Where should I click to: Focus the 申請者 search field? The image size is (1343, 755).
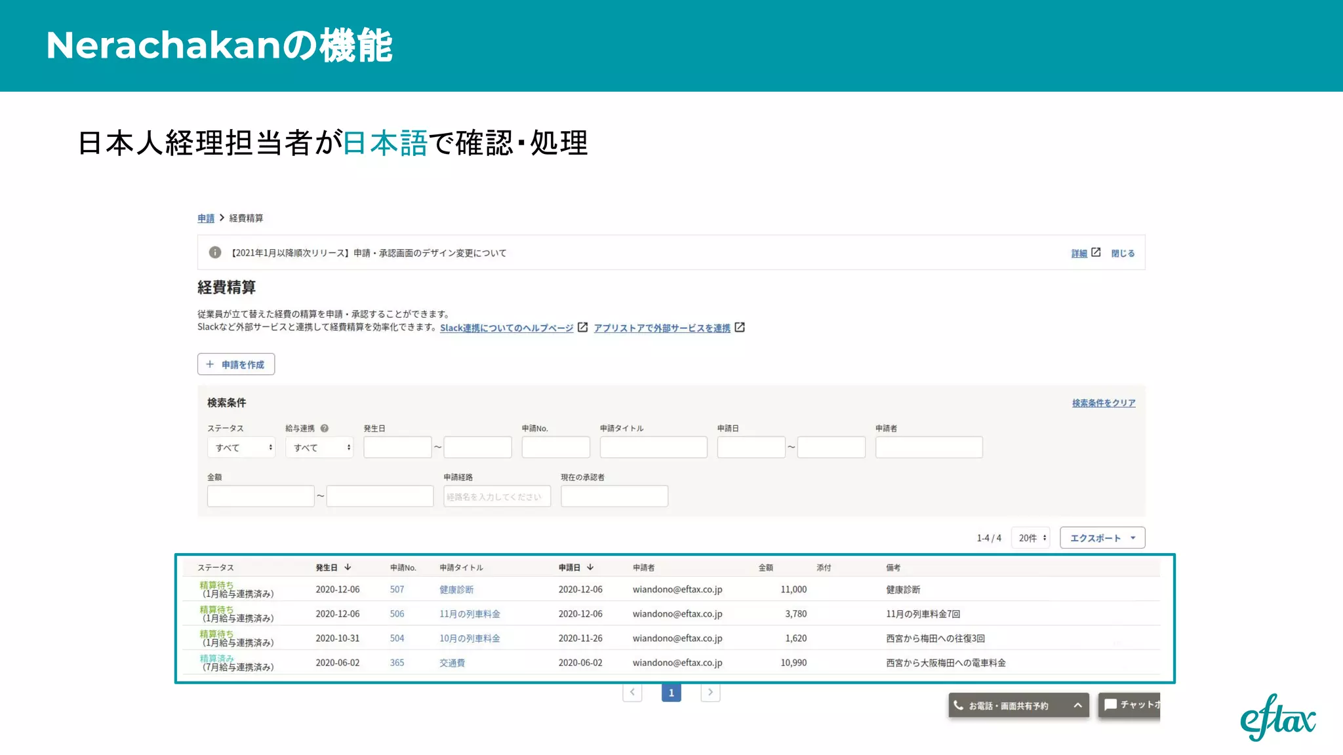(929, 448)
